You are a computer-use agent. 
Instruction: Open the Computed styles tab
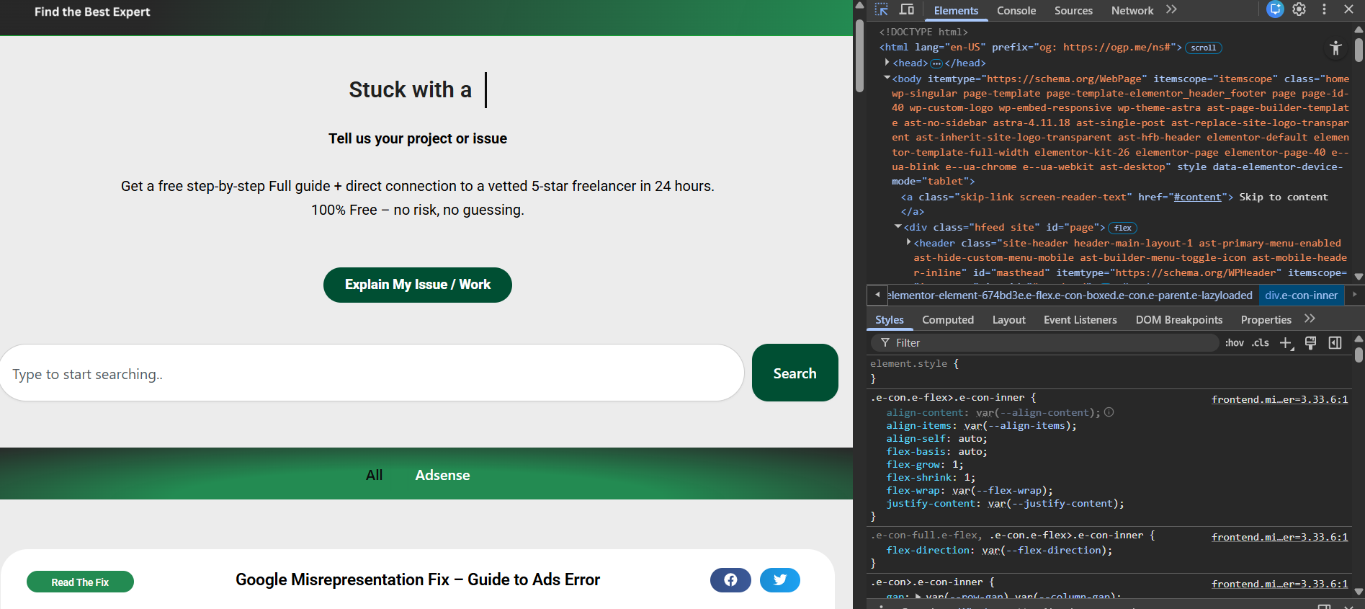tap(947, 320)
